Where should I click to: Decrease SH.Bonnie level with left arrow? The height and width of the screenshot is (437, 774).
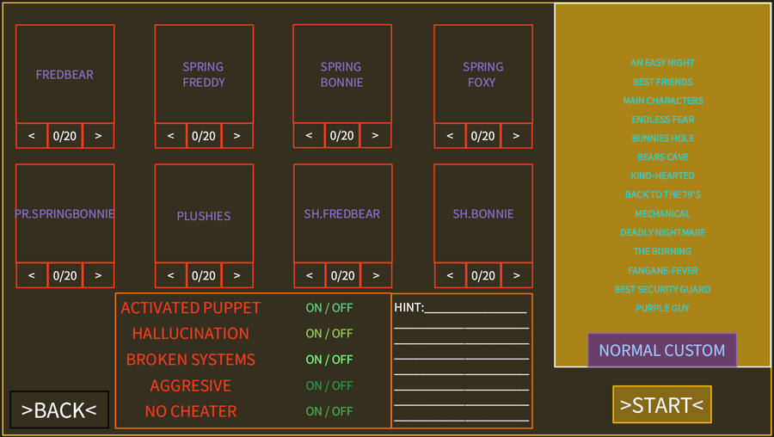coord(450,275)
